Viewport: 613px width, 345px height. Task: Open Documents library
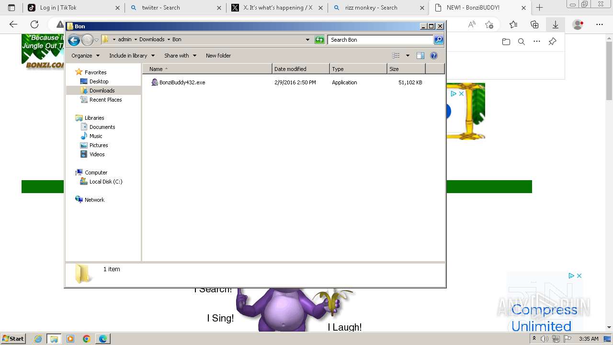pos(102,127)
